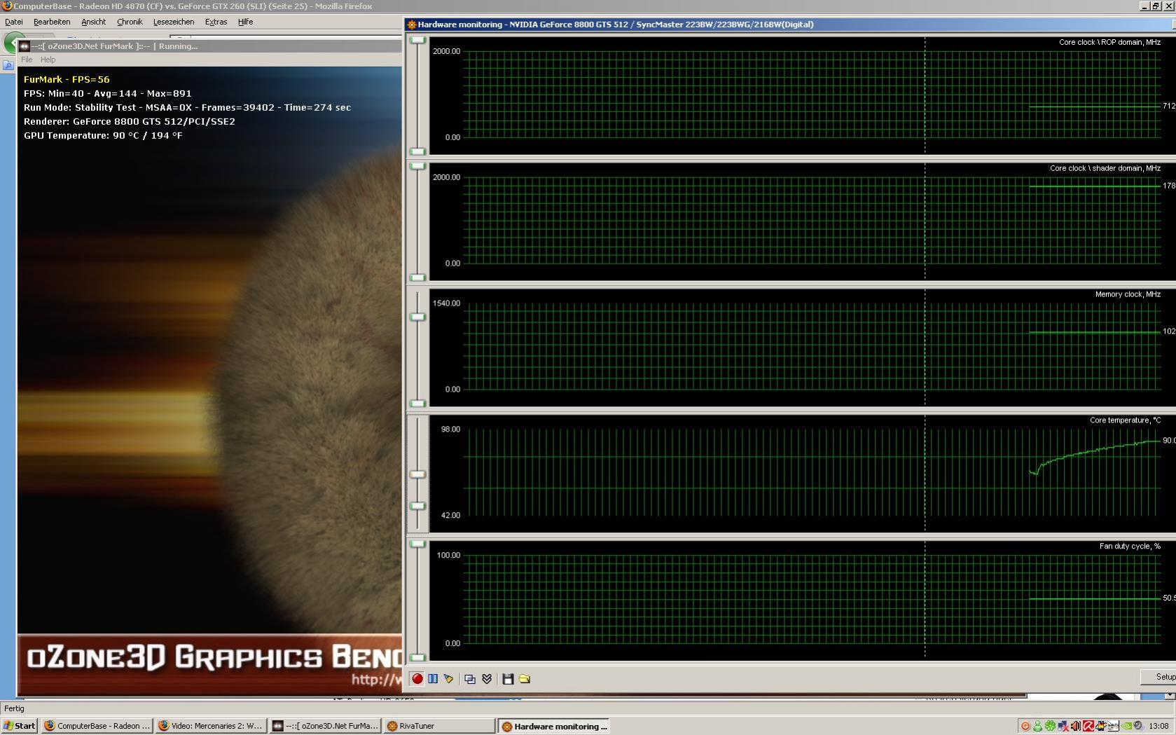
Task: Click the overlapping windows icon in monitoring toolbar
Action: point(470,678)
